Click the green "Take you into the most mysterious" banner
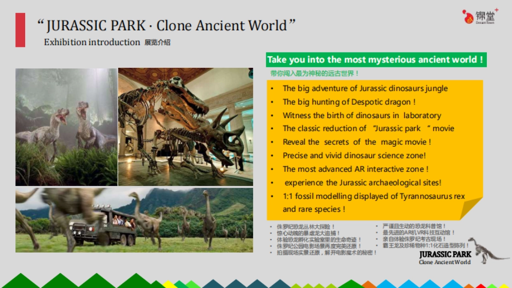 coord(375,60)
